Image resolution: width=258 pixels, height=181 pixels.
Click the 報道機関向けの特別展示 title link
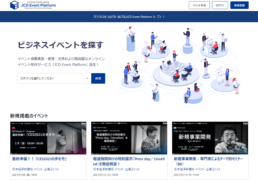pyautogui.click(x=129, y=161)
